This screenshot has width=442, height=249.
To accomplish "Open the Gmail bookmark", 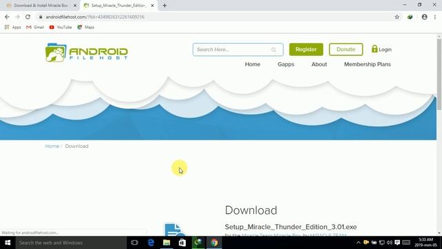I will click(35, 27).
